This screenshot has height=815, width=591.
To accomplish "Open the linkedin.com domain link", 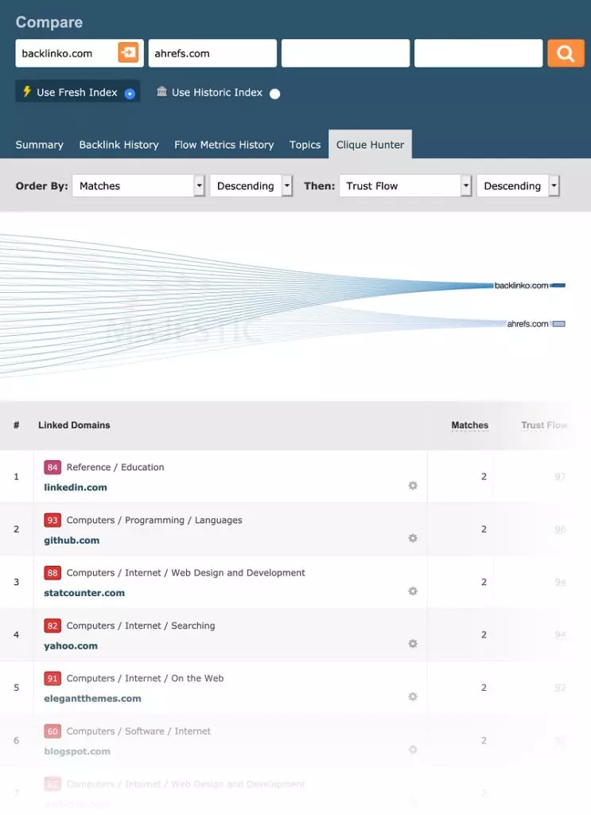I will tap(76, 487).
